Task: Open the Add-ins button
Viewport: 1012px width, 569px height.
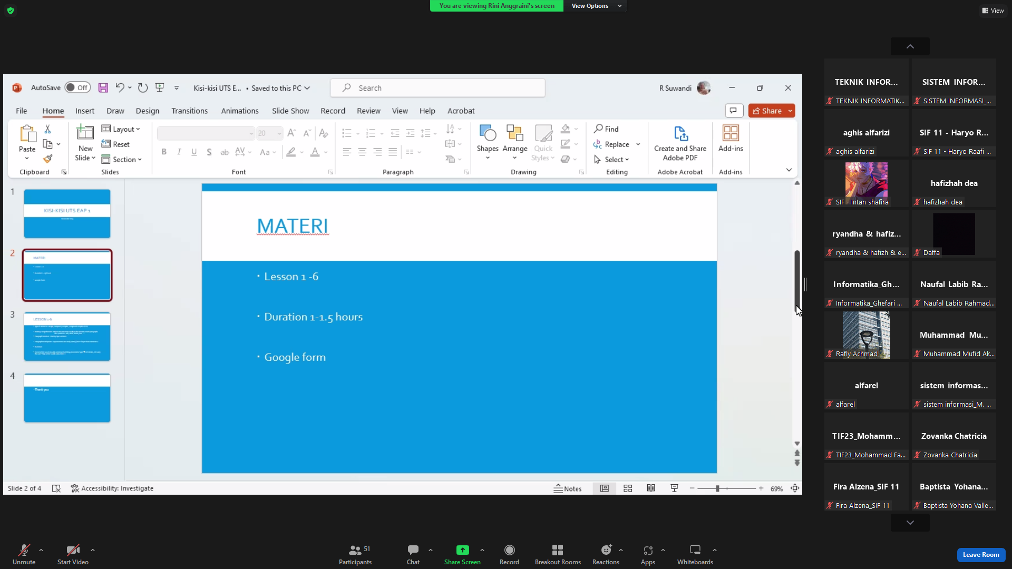Action: pos(731,139)
